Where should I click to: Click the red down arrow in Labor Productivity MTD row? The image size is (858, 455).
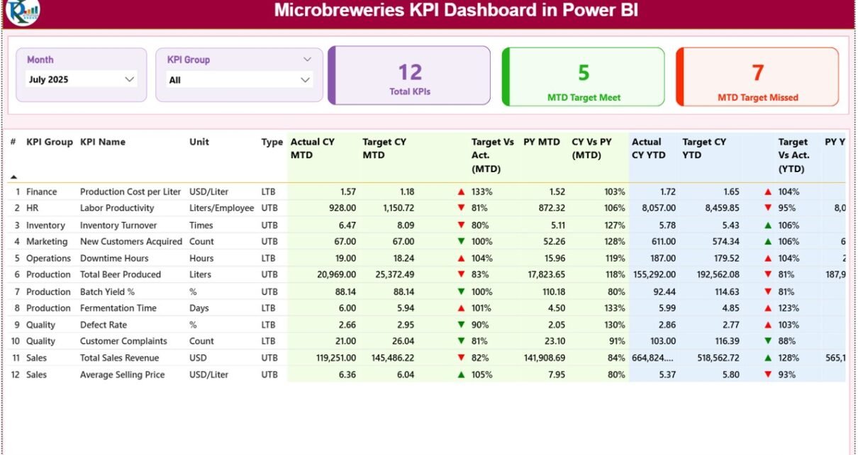coord(462,208)
